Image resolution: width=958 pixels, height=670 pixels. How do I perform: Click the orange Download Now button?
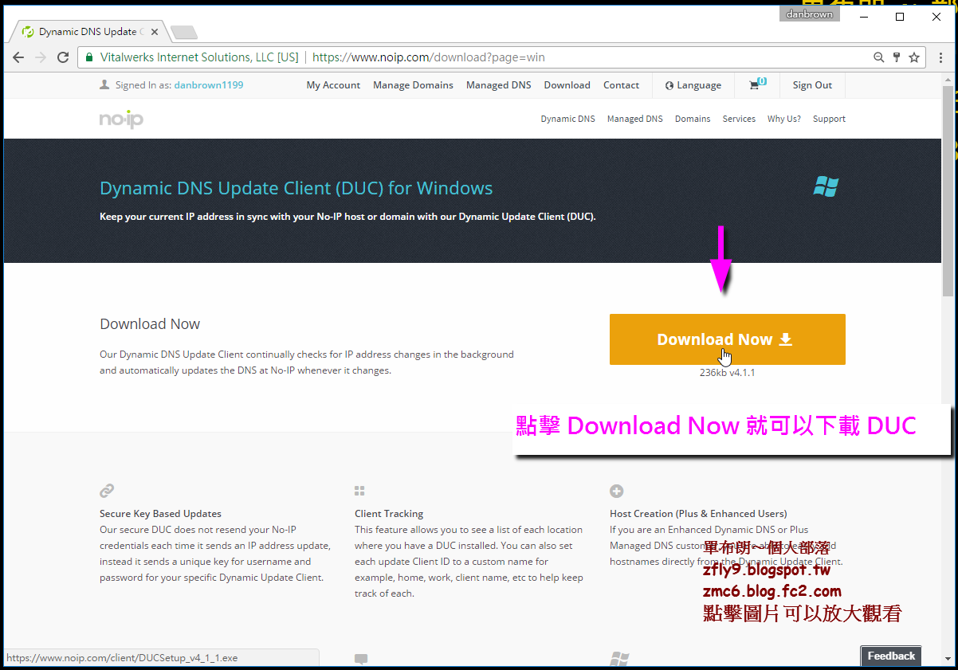[727, 339]
